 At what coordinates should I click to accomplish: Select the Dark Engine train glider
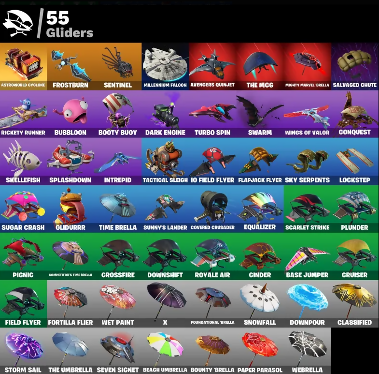pos(165,114)
